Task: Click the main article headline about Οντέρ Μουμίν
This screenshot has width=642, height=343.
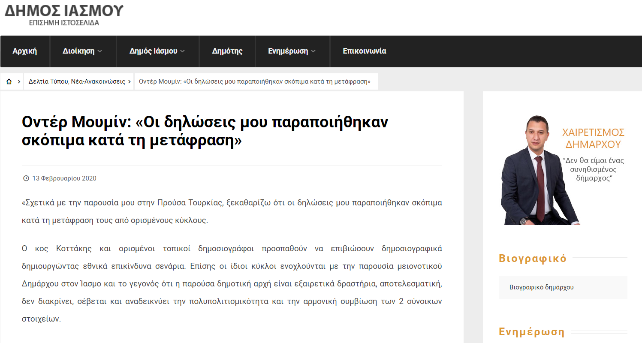Action: pos(205,131)
